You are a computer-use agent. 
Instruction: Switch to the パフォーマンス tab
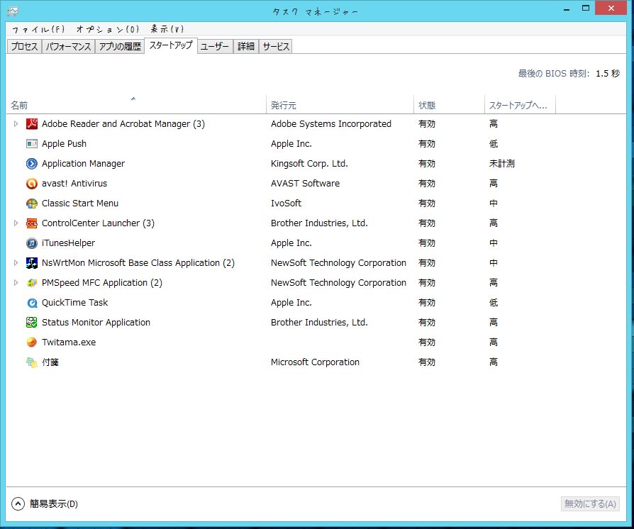point(68,47)
